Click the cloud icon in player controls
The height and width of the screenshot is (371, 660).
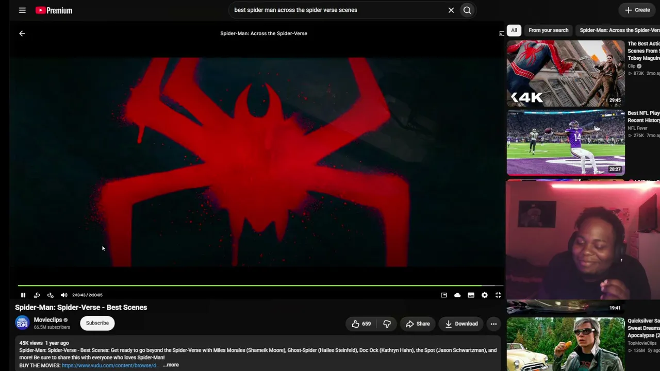[457, 295]
